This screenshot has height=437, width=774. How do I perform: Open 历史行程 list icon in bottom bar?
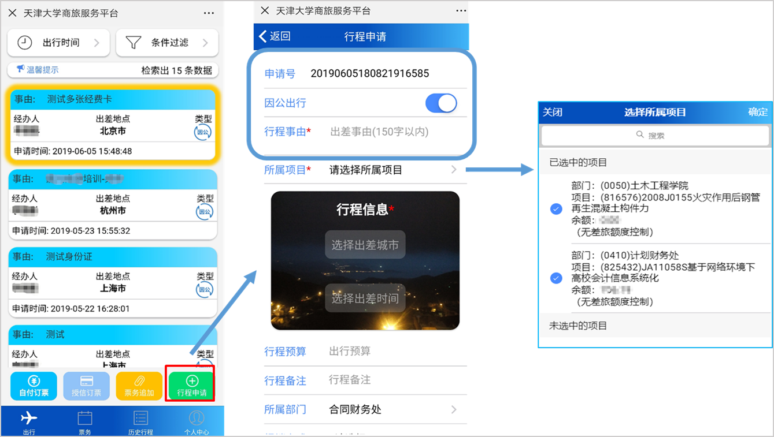pyautogui.click(x=140, y=421)
